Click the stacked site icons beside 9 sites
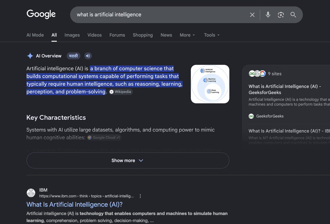Screen dimensions: 330x224 tap(257, 73)
